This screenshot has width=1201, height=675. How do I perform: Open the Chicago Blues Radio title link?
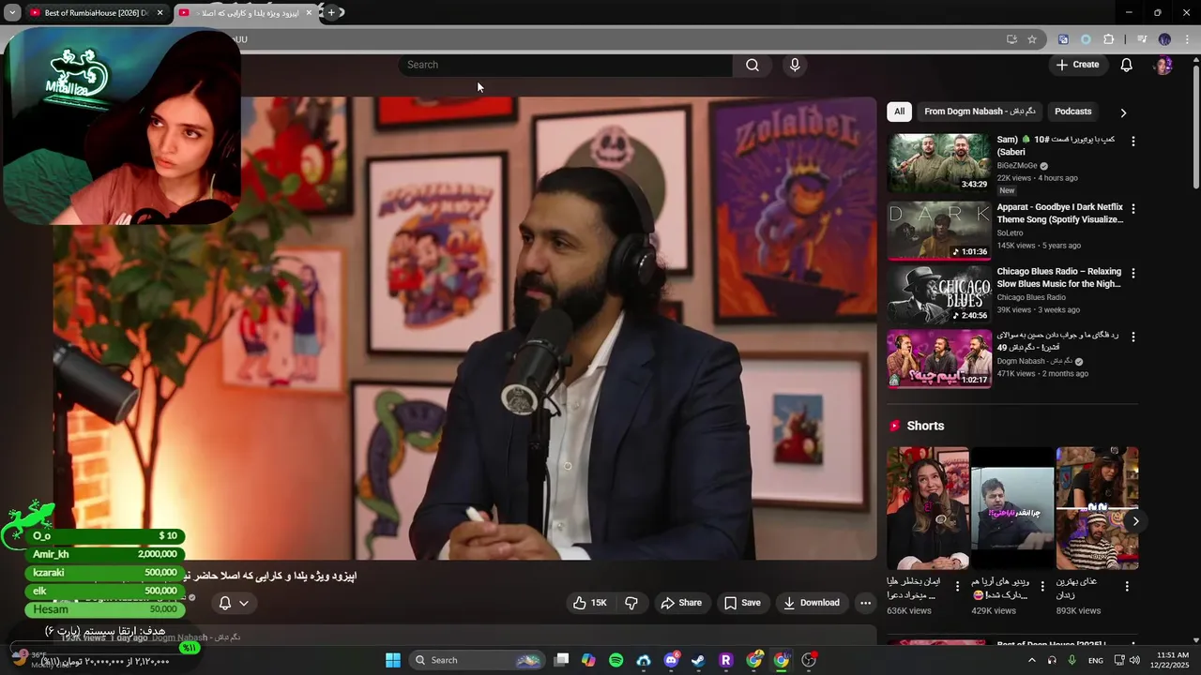point(1058,277)
